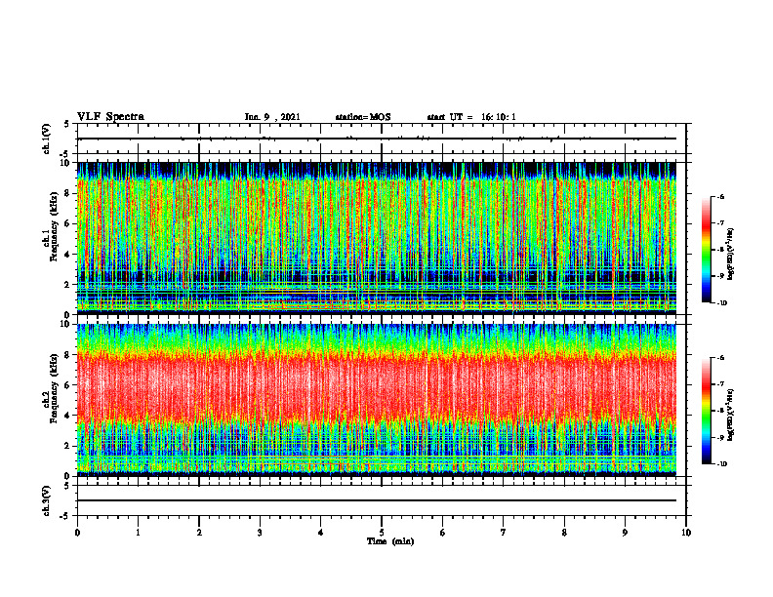
Task: Click time axis tick label '0'
Action: pyautogui.click(x=77, y=533)
